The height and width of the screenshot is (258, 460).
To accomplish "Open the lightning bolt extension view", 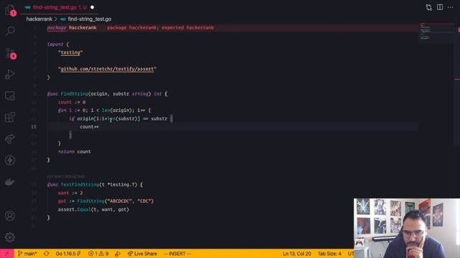I will pos(10,161).
